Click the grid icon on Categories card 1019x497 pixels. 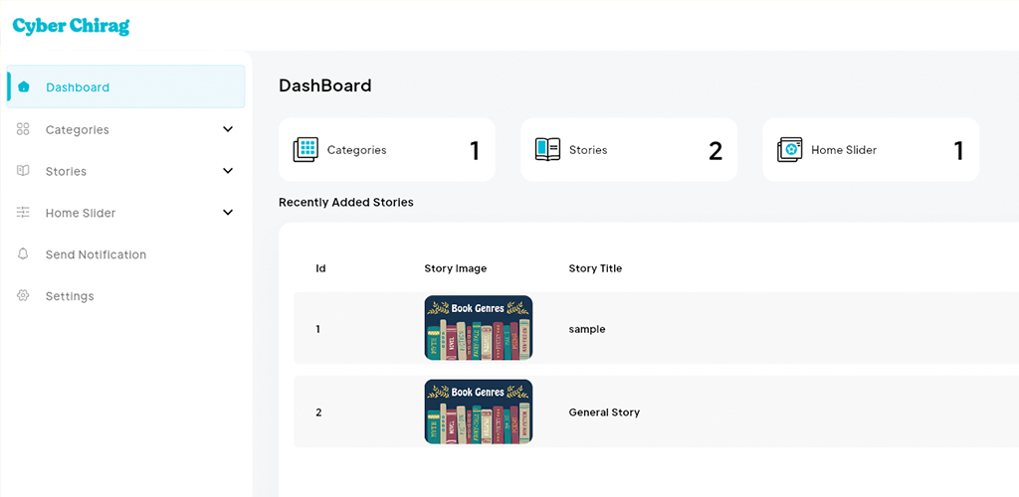pyautogui.click(x=306, y=150)
